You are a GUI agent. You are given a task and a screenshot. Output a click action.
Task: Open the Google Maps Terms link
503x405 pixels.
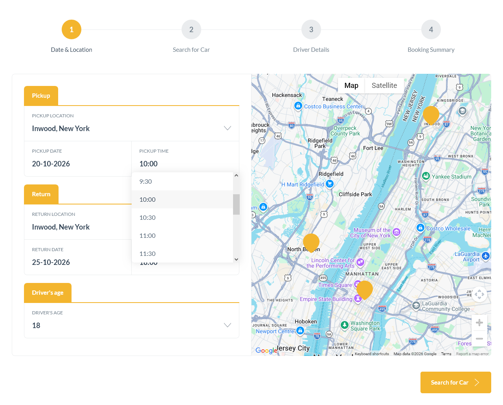pyautogui.click(x=446, y=354)
